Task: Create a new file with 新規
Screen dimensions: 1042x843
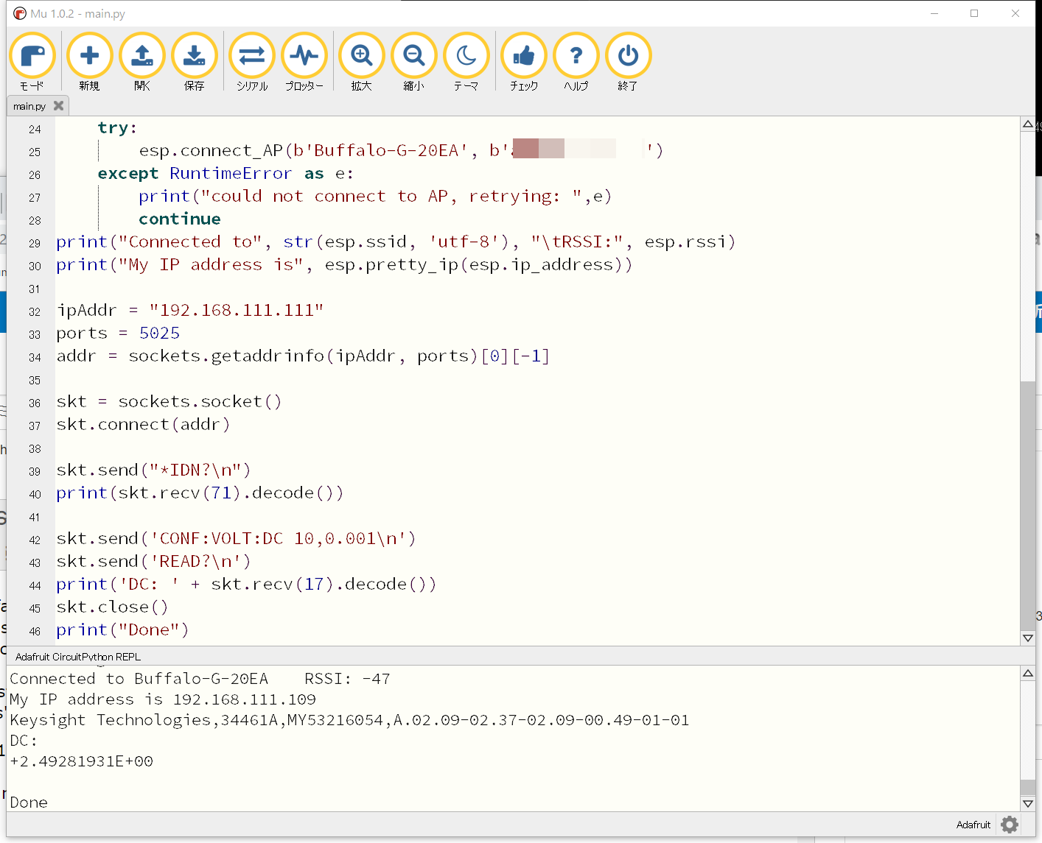Action: coord(89,62)
